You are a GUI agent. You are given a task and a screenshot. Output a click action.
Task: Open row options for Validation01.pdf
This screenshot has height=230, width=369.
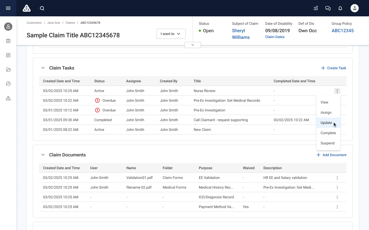pyautogui.click(x=337, y=178)
